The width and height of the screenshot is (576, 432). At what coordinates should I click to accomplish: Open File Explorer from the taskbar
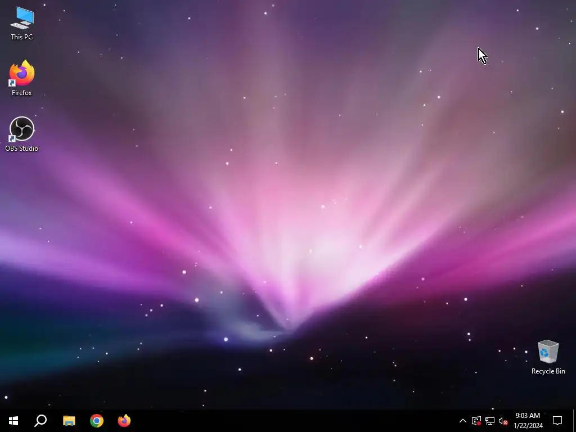69,421
